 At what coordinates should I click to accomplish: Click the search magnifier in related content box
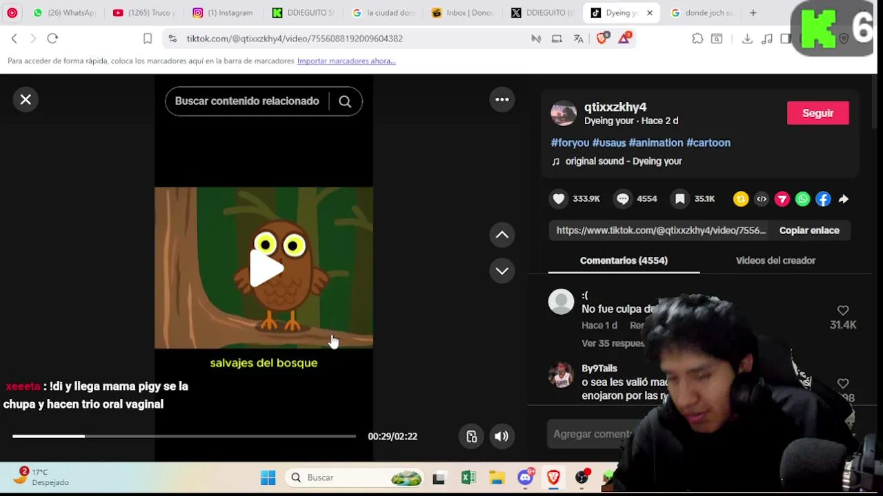click(345, 101)
